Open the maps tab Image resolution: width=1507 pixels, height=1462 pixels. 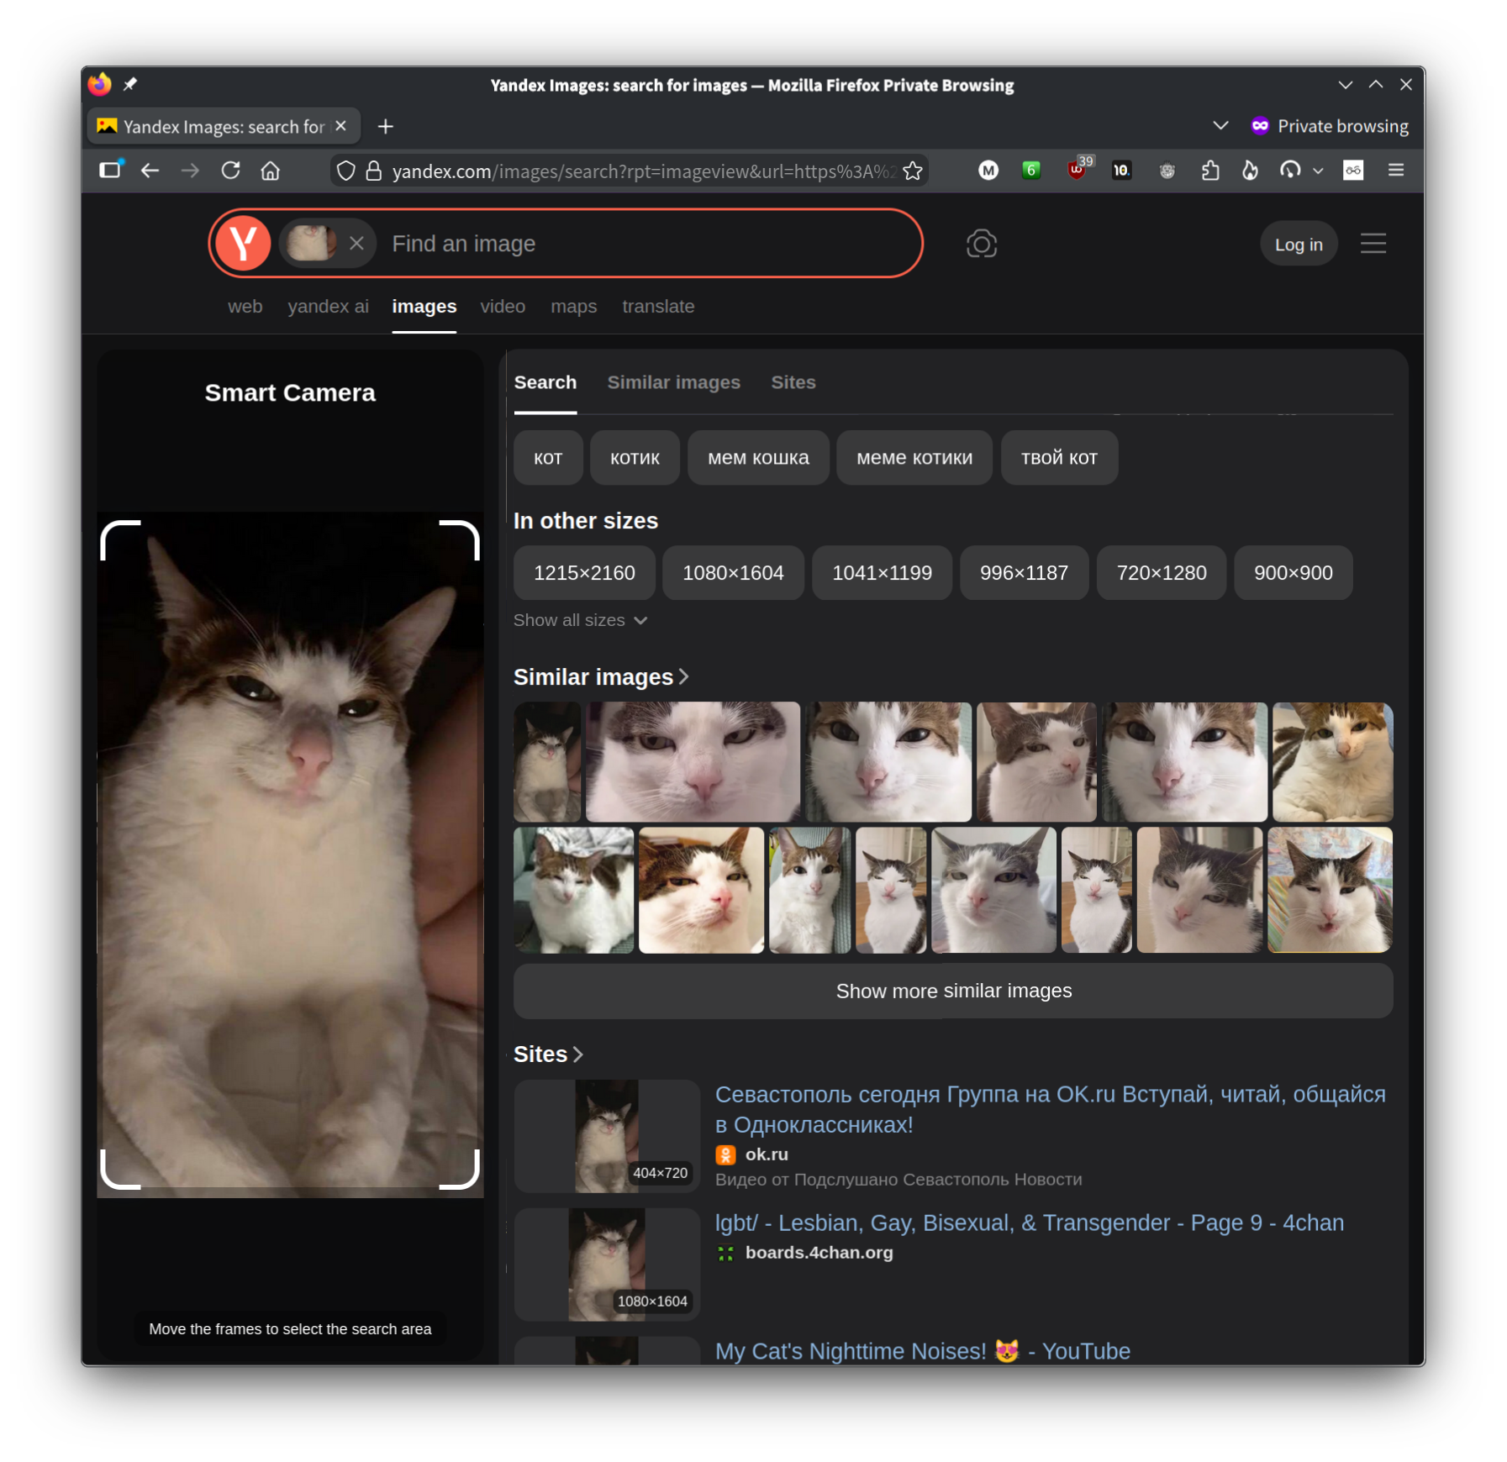pos(573,307)
